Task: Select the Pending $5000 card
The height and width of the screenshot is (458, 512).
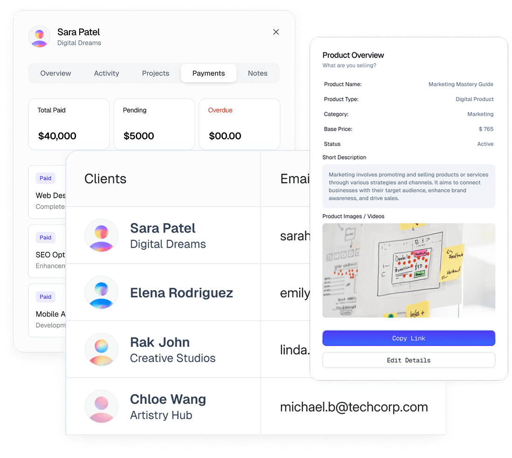Action: (154, 124)
